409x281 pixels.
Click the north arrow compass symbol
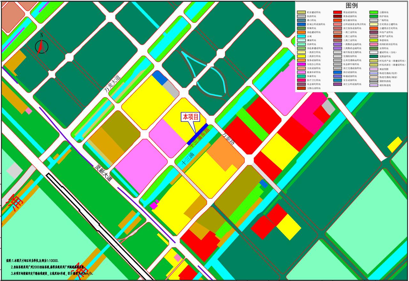click(x=42, y=45)
